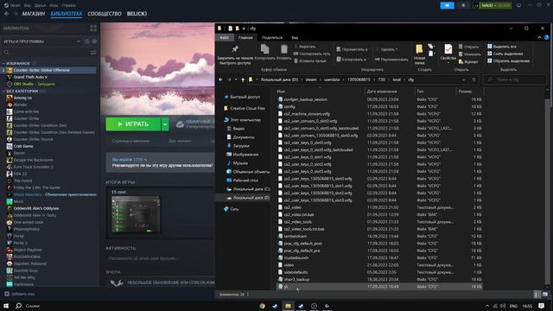This screenshot has height=311, width=553.
Task: Select the config file in list
Action: (289, 106)
